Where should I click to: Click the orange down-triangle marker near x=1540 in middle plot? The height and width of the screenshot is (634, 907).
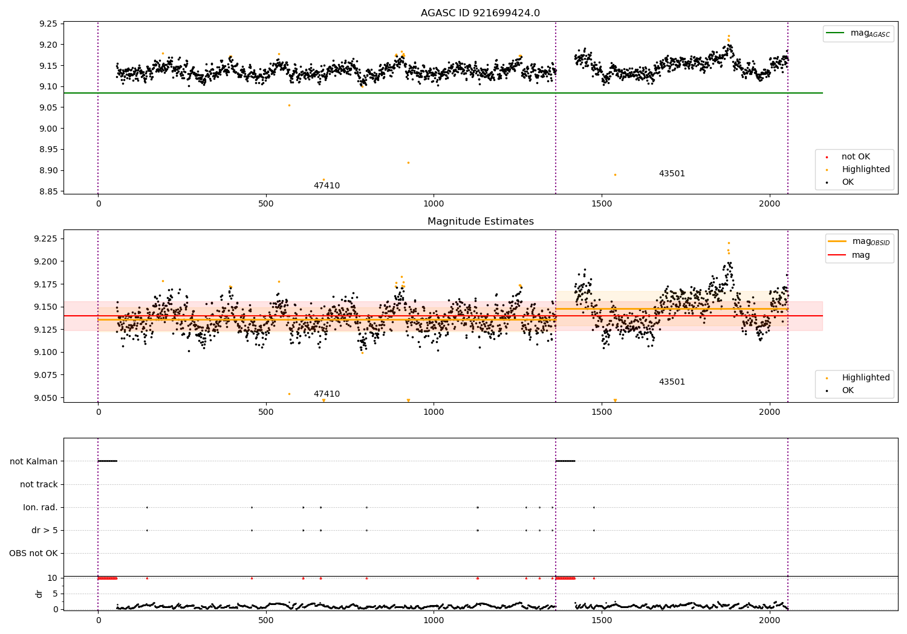point(615,400)
